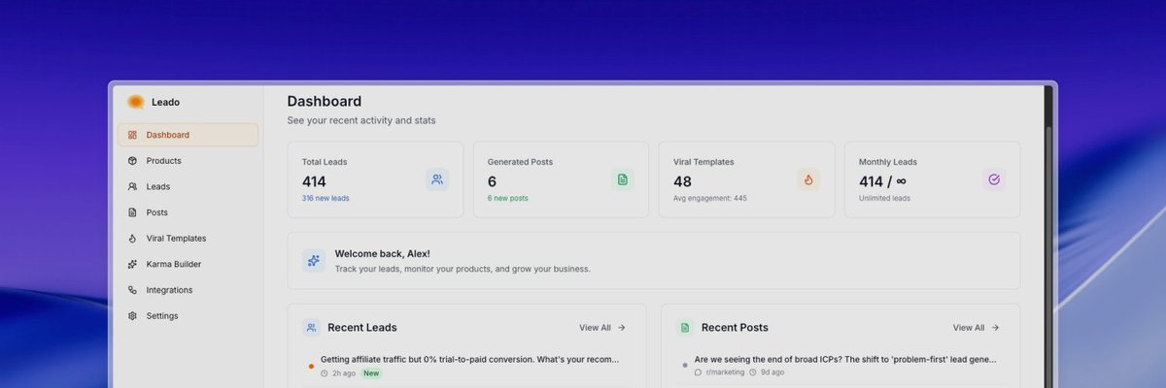Open the affiliate traffic lead entry
This screenshot has height=388, width=1166.
point(469,359)
